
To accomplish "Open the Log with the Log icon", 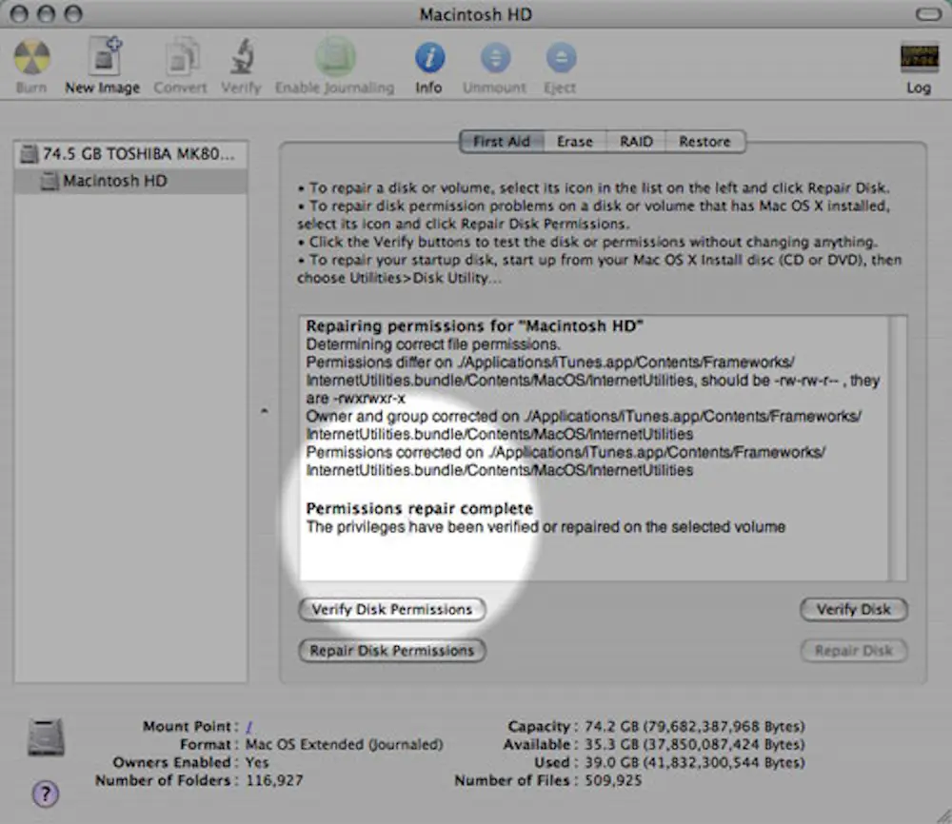I will 918,57.
